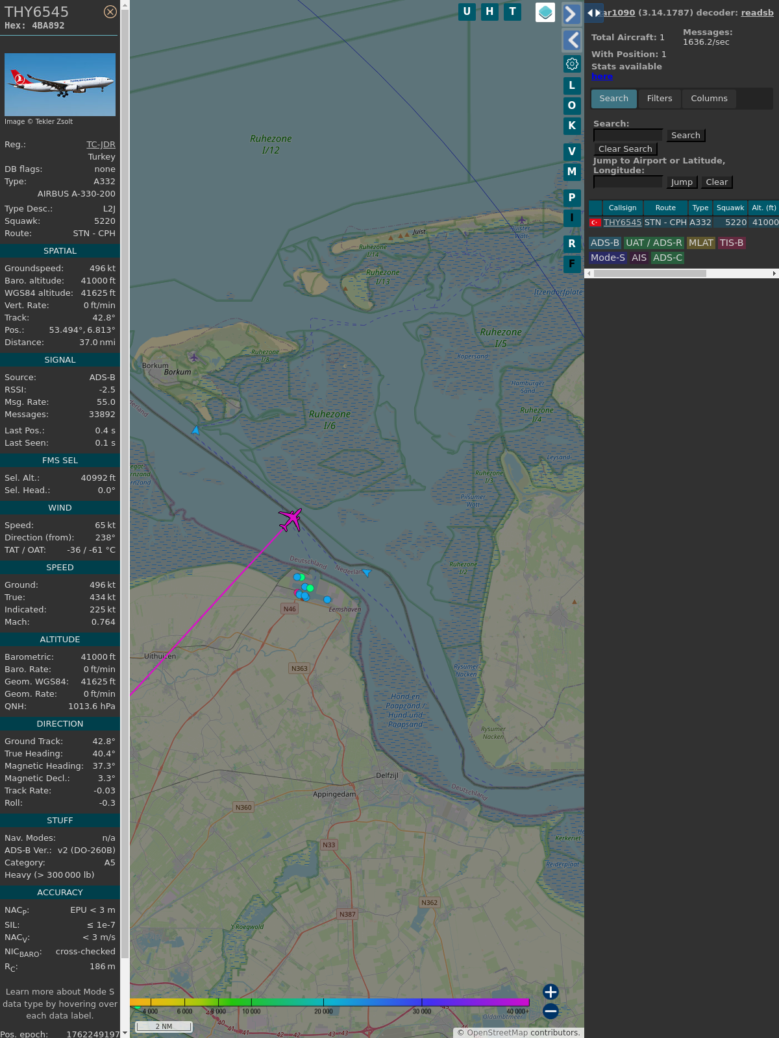This screenshot has height=1038, width=779.
Task: Sort table by Type column
Action: click(x=700, y=208)
